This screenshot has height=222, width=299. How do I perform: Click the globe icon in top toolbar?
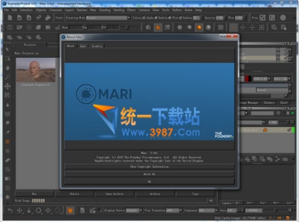pyautogui.click(x=283, y=18)
